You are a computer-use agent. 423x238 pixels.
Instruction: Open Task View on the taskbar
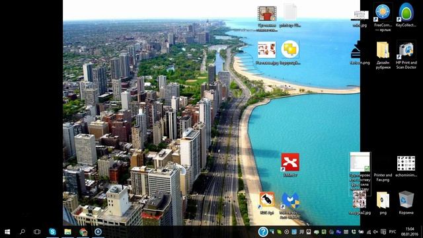[37, 231]
